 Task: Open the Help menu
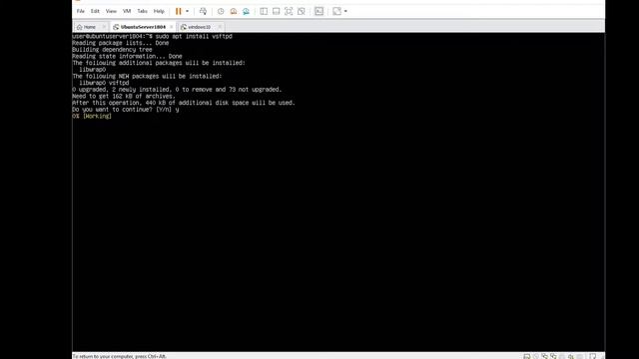pos(159,11)
